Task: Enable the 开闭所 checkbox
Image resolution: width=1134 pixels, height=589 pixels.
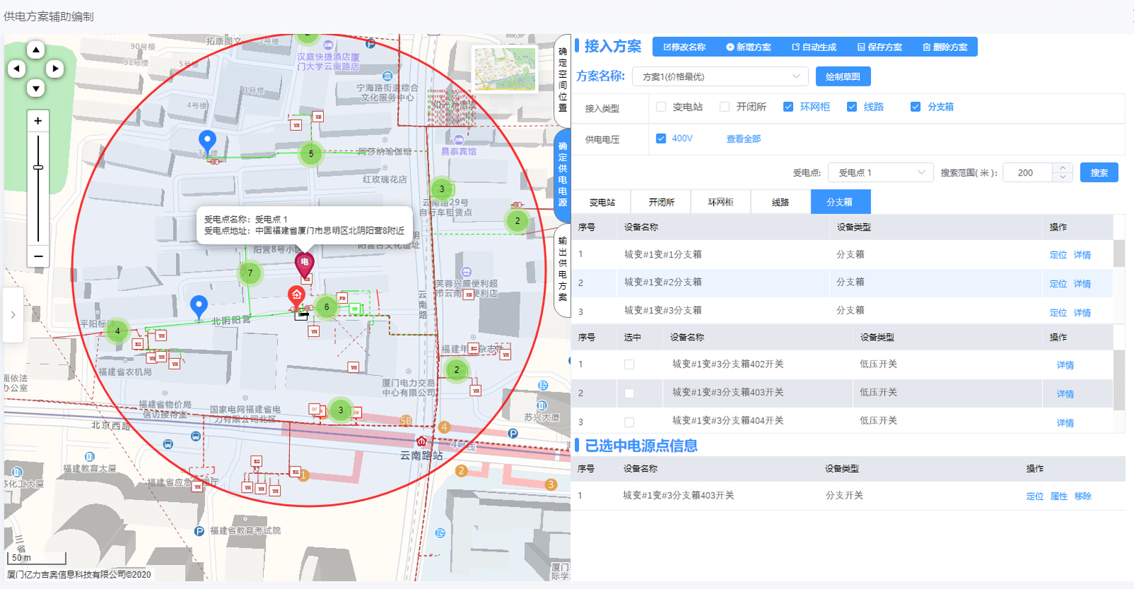Action: pos(724,107)
